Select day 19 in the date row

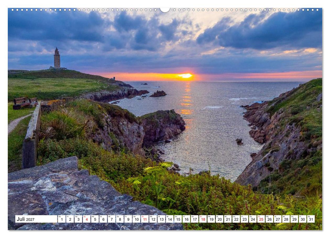(x=211, y=219)
